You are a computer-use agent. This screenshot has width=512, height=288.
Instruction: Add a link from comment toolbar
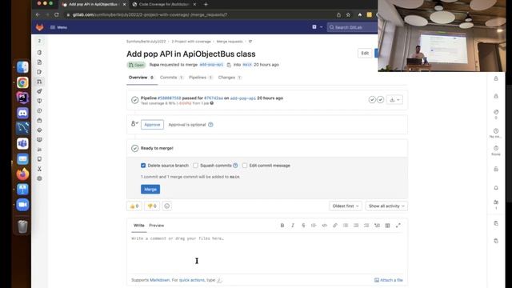335,226
